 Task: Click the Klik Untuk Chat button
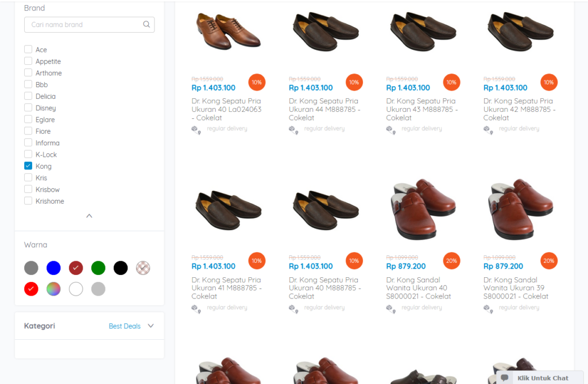coord(543,378)
